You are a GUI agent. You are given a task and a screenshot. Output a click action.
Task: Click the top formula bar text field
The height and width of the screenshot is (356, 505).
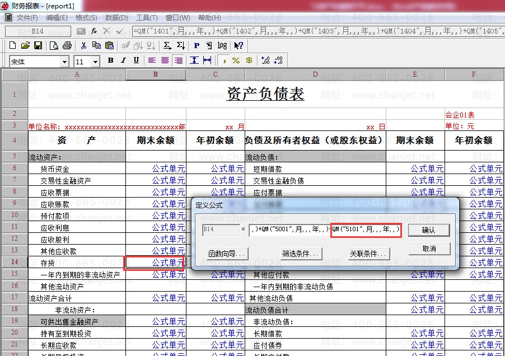point(318,31)
